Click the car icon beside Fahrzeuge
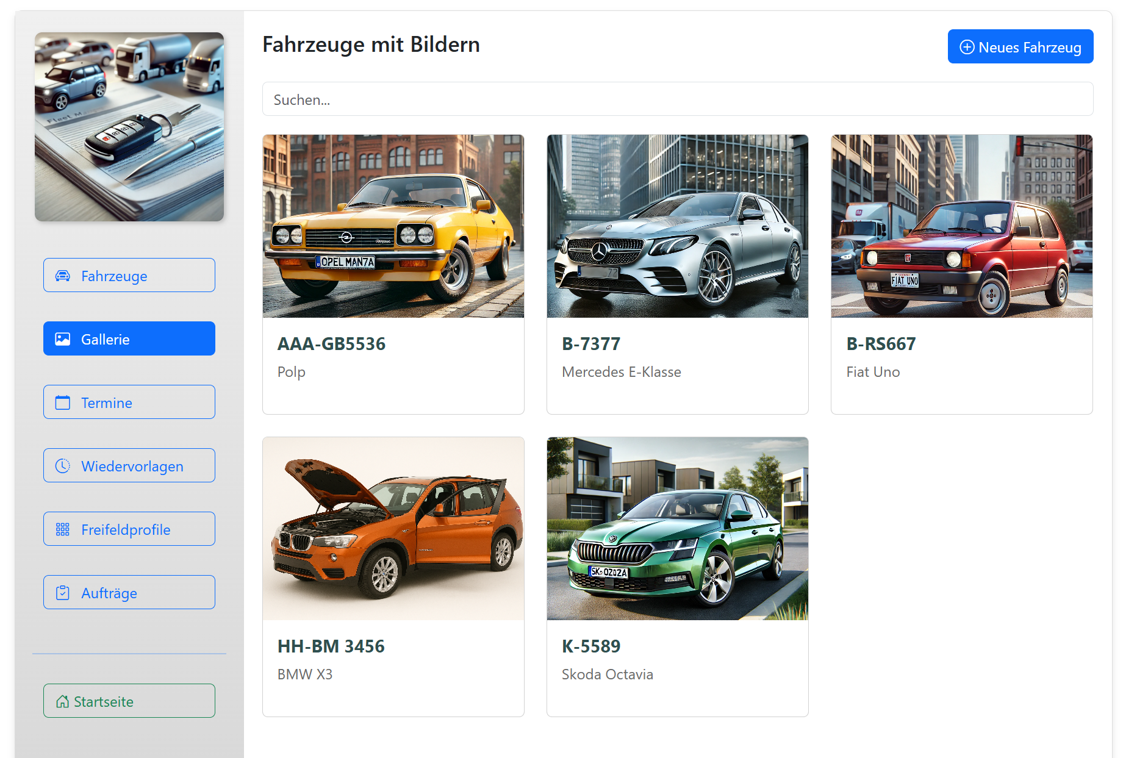 (x=63, y=276)
